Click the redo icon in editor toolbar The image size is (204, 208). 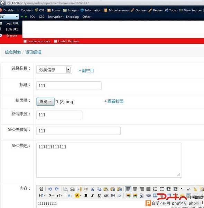tap(57, 189)
